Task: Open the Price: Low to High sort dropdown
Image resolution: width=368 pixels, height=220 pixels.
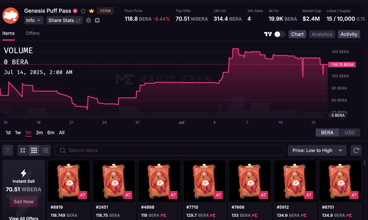Action: [317, 150]
